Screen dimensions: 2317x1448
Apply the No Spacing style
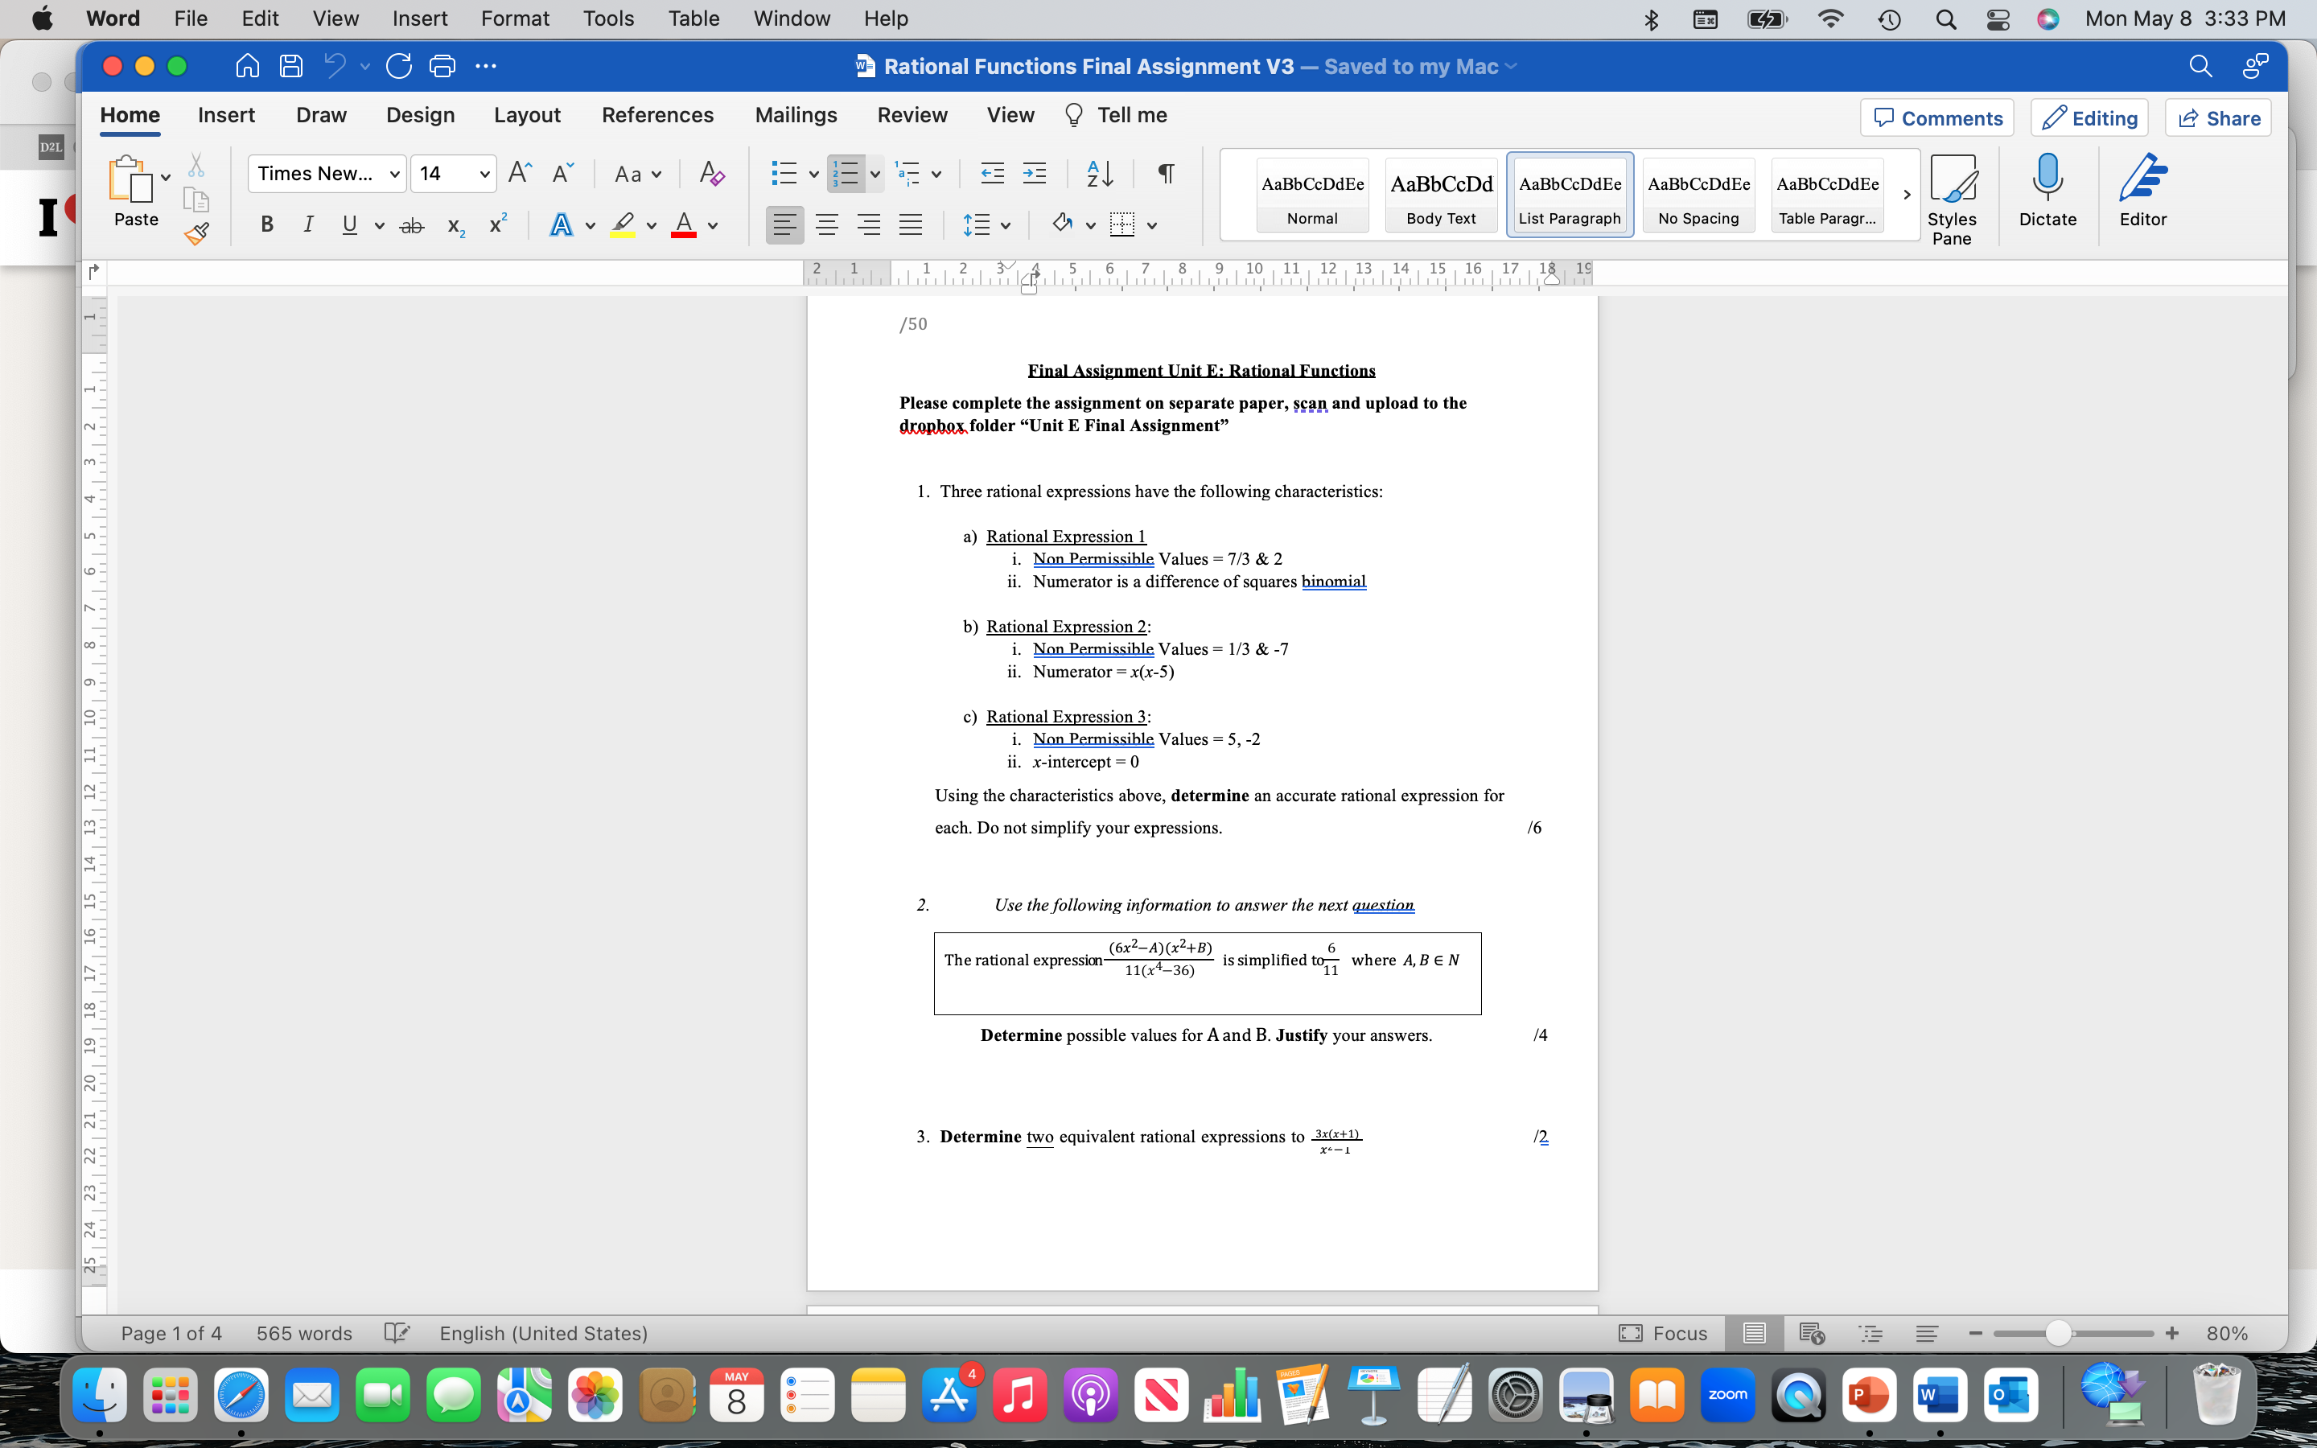click(x=1698, y=195)
